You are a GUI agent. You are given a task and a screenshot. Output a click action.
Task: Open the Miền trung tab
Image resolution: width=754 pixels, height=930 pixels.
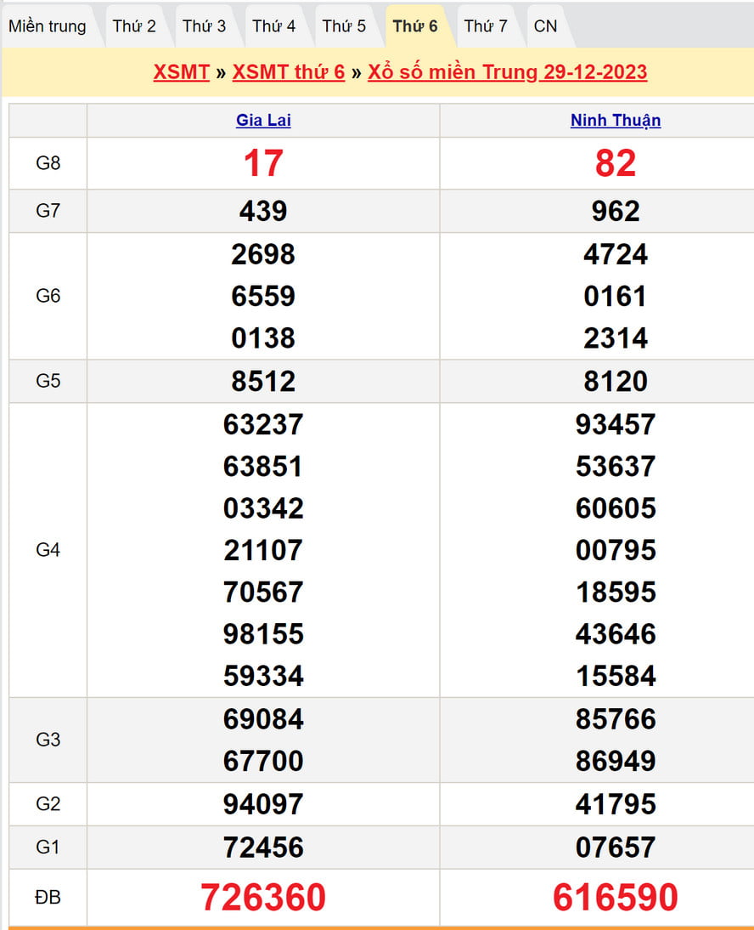pos(48,26)
